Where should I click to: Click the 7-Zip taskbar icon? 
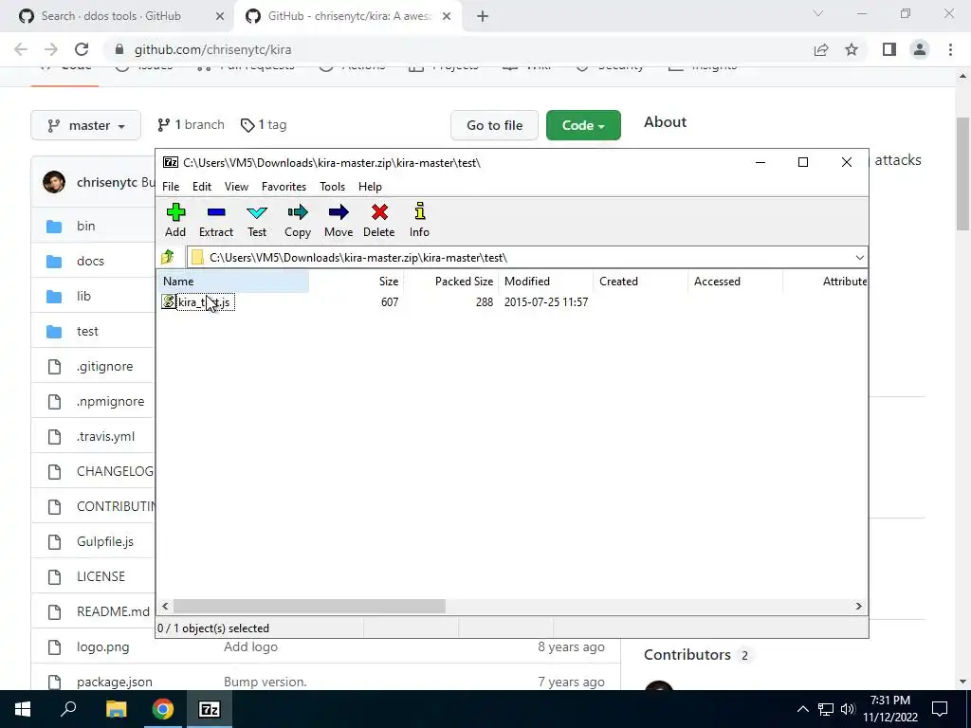point(209,709)
